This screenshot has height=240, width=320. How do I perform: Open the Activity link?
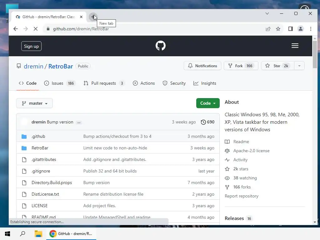236,160
